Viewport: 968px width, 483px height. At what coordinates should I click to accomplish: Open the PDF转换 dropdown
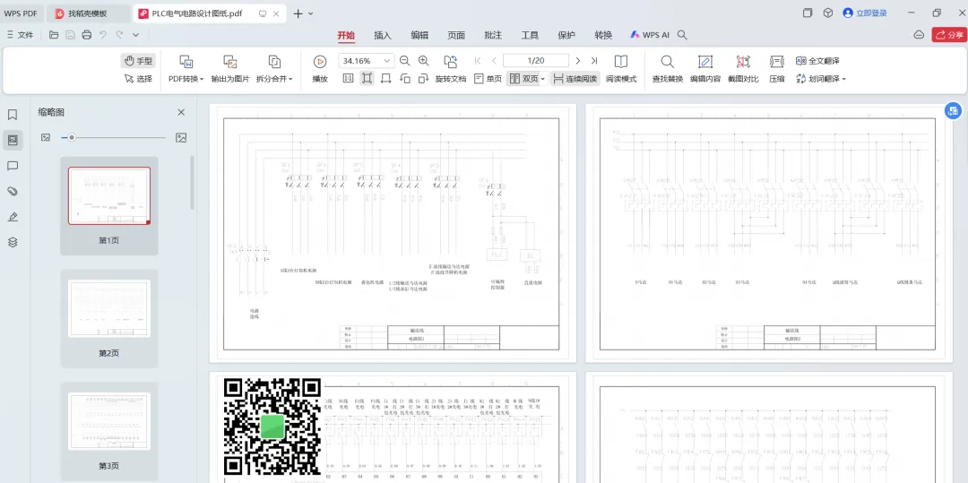tap(186, 79)
